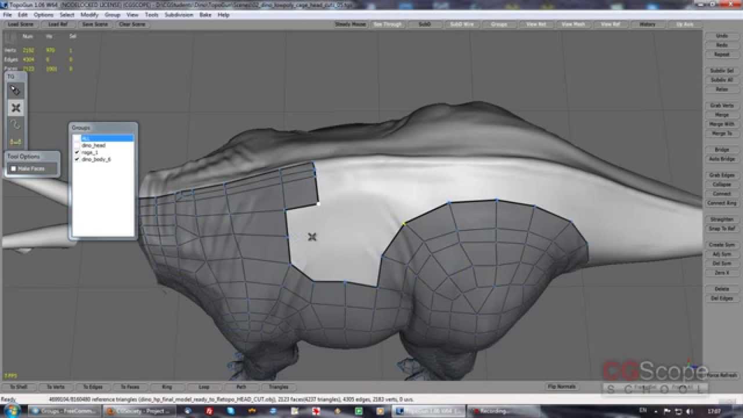Uncheck the dino_body_6 group checkbox

[x=77, y=159]
